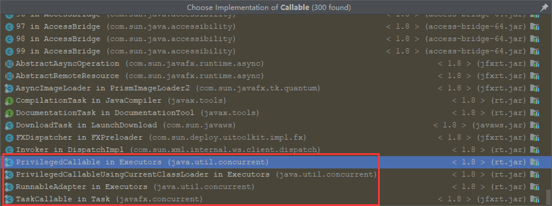Click abstract class icon of AbstractAsyncOperation
This screenshot has width=552, height=206.
tap(9, 64)
